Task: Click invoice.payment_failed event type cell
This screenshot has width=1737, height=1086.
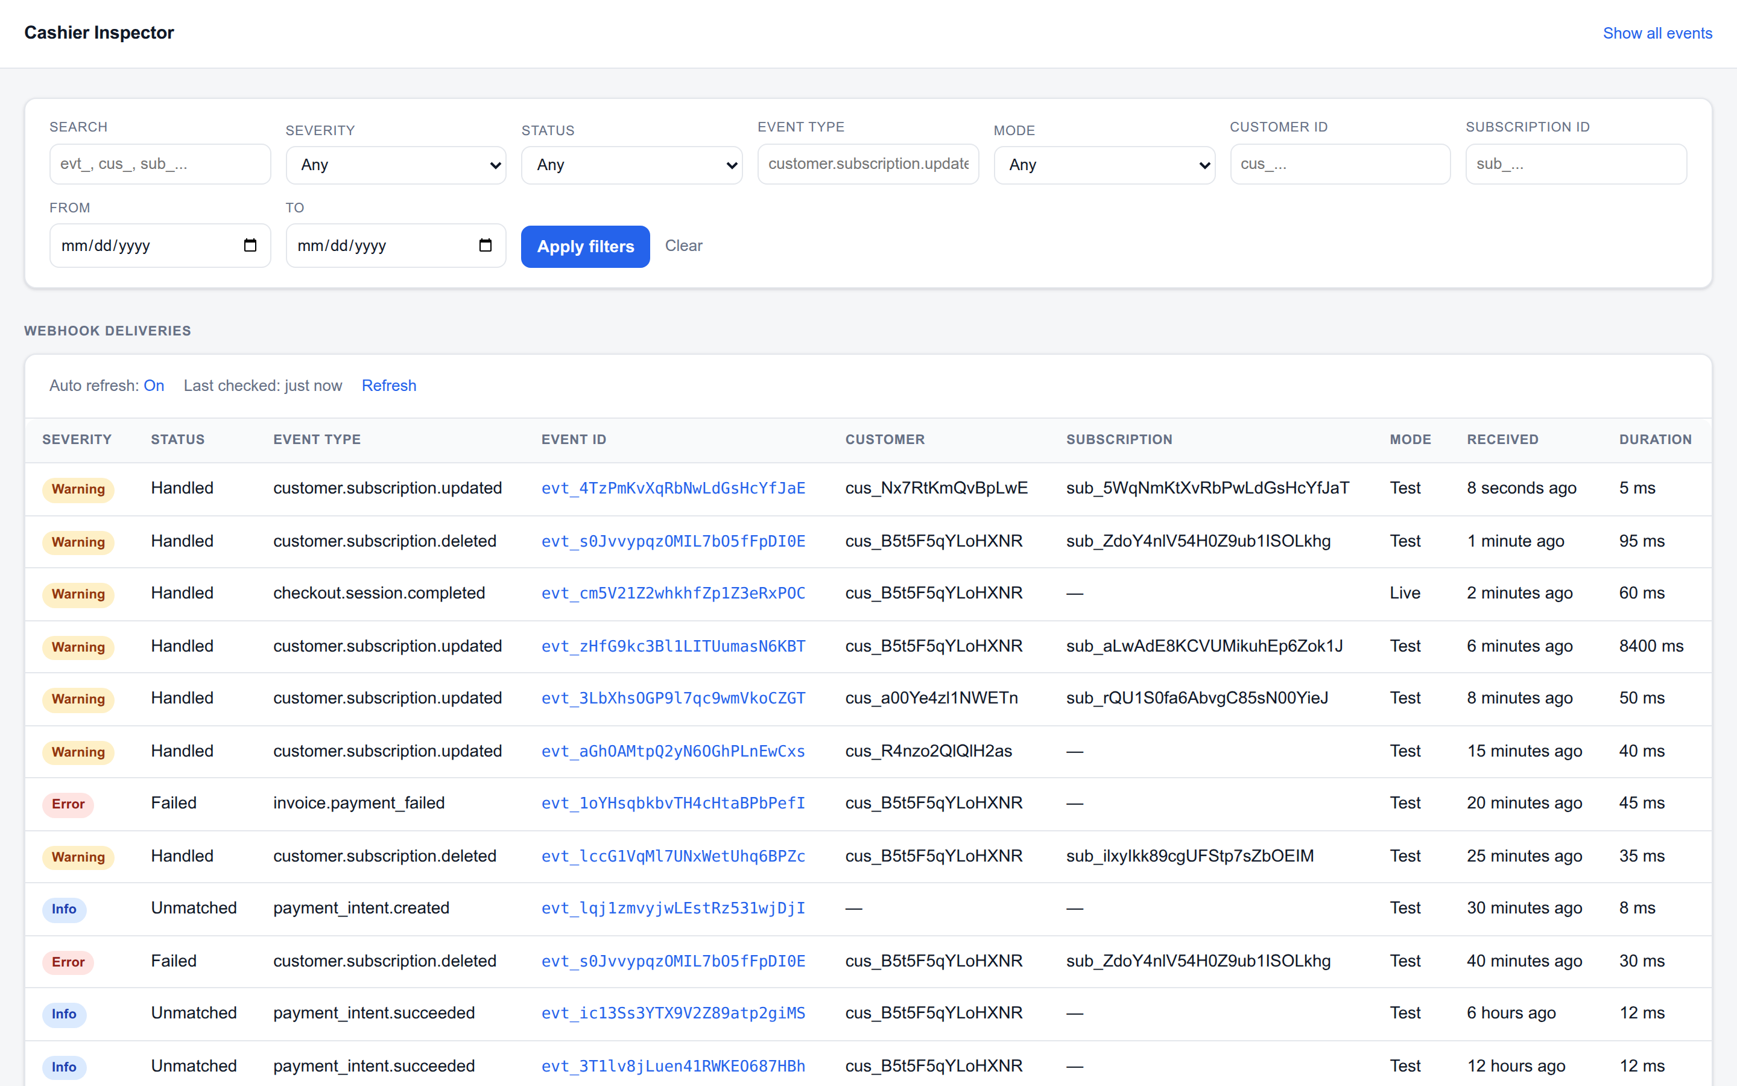Action: pos(359,803)
